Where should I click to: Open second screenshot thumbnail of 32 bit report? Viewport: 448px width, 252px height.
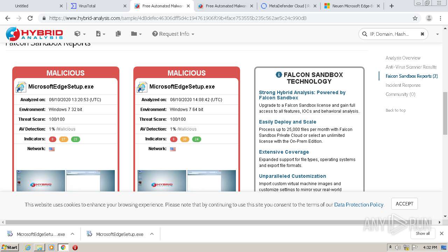pos(90,181)
